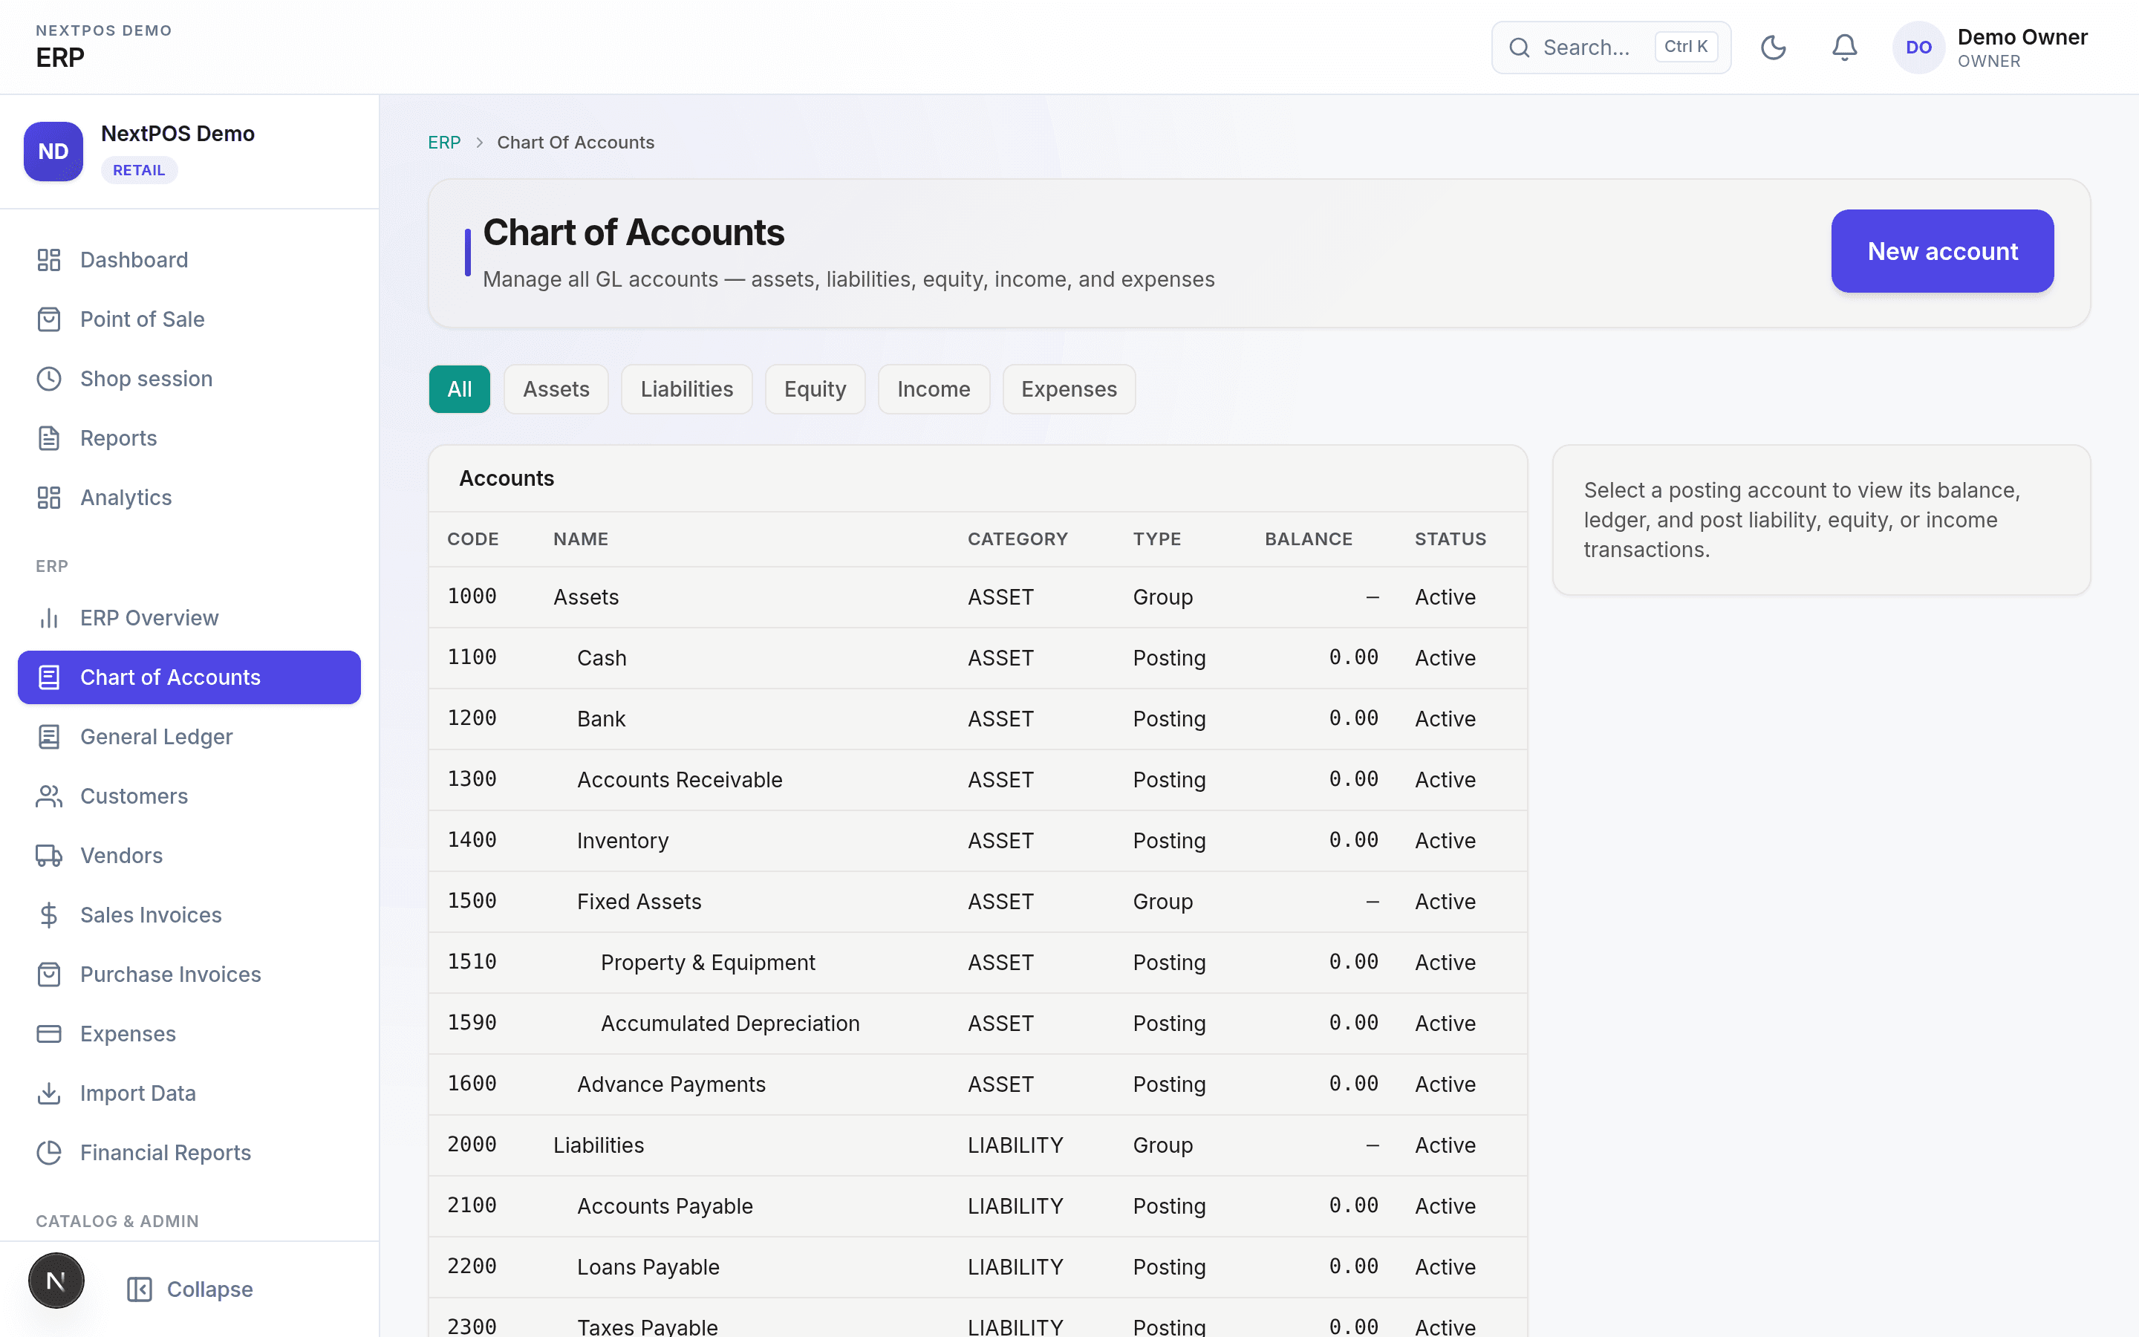Toggle dark mode with the moon icon

point(1773,47)
